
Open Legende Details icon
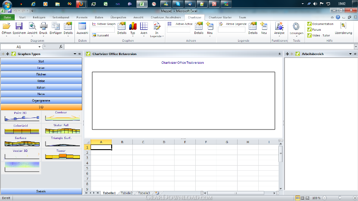(253, 28)
